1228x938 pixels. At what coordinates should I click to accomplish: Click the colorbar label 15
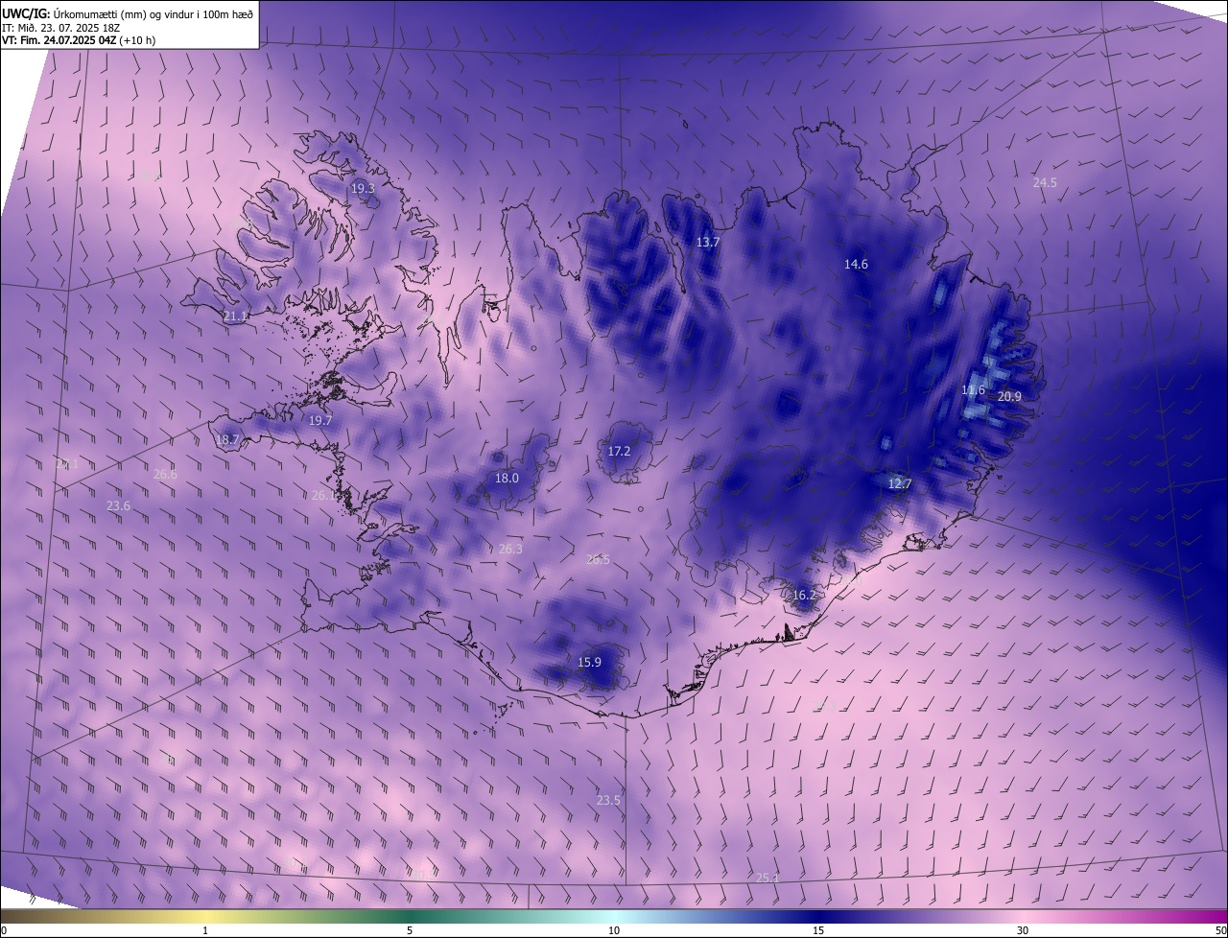coord(818,930)
